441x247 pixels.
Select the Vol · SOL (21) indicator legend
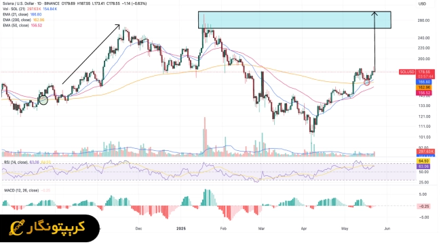tap(14, 9)
